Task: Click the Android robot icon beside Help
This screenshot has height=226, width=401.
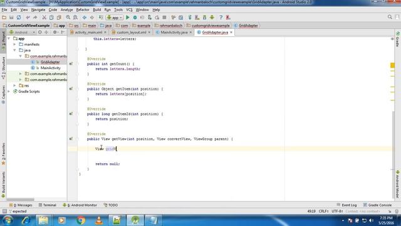Action: pos(212,18)
